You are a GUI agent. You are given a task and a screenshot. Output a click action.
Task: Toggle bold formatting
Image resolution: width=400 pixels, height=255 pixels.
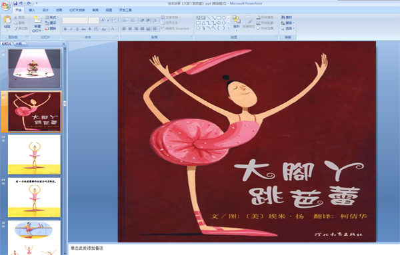click(x=65, y=29)
